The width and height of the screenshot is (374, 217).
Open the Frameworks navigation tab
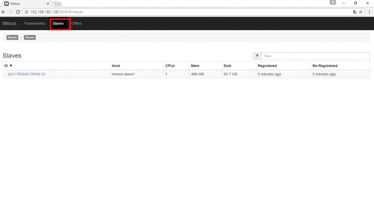click(34, 23)
